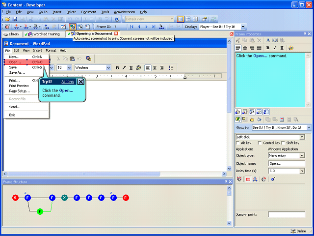314x236 pixels.
Task: Open the Display mode dropdown
Action: pos(243,27)
